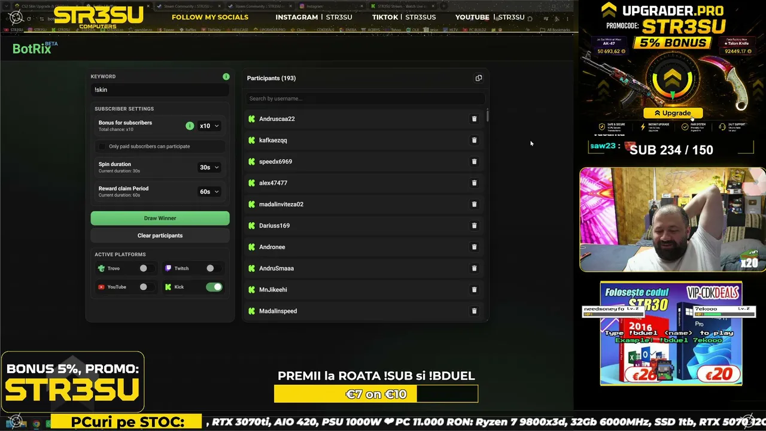
Task: Switch to the first Steam Community tab
Action: pos(189,6)
